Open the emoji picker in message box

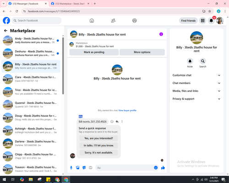[156, 168]
